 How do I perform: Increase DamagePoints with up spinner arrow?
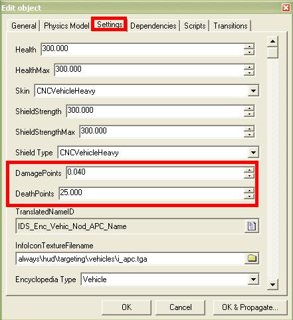[249, 170]
